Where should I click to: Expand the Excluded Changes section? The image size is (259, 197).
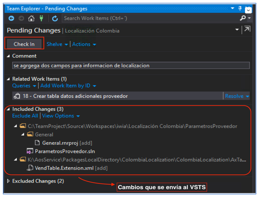click(x=8, y=181)
